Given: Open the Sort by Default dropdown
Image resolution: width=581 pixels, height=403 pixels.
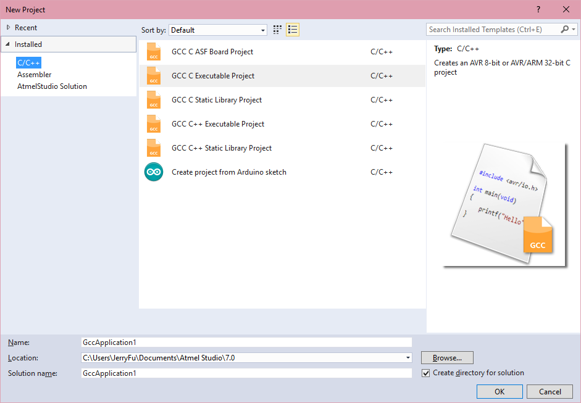Looking at the screenshot, I should [x=218, y=30].
